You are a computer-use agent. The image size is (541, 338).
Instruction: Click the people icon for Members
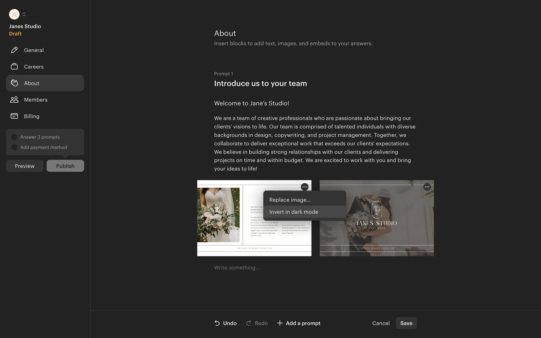14,100
